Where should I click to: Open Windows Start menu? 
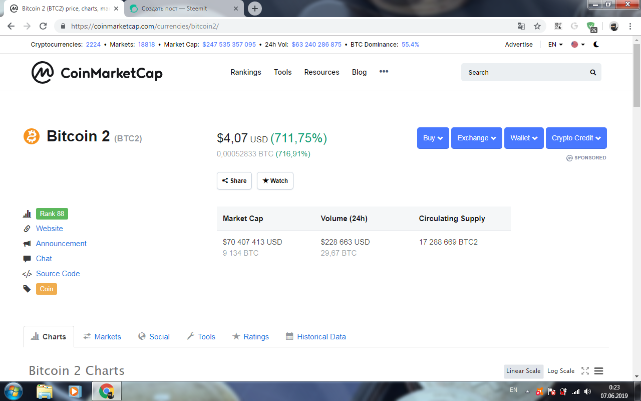(x=13, y=391)
